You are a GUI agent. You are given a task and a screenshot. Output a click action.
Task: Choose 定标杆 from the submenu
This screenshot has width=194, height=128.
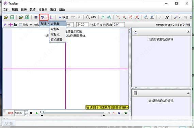click(58, 24)
